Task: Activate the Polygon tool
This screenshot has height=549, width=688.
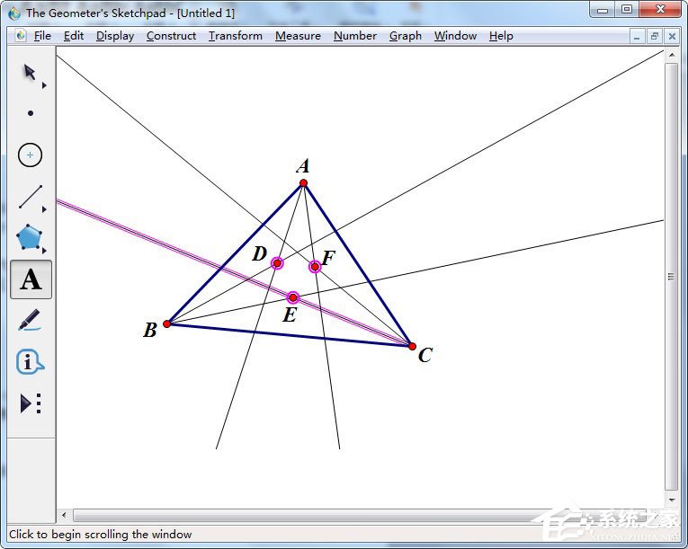Action: point(30,238)
